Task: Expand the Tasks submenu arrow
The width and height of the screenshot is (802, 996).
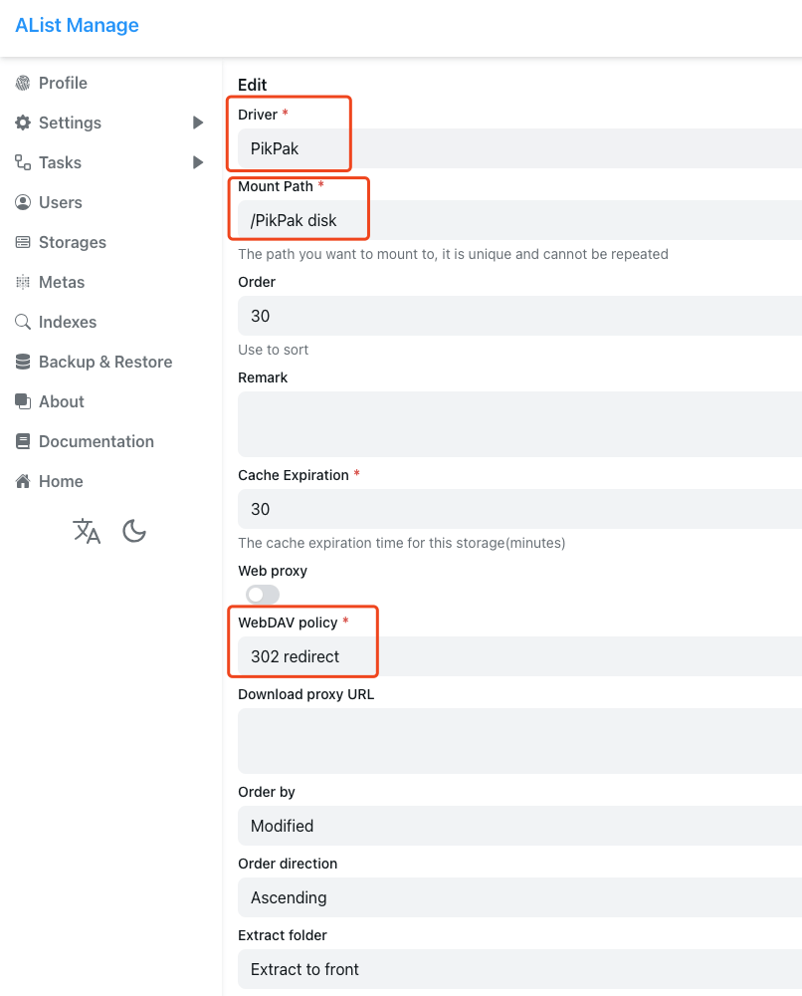Action: click(198, 162)
